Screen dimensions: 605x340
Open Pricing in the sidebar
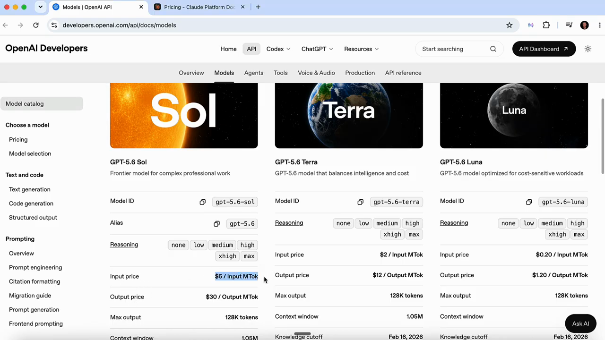click(18, 140)
